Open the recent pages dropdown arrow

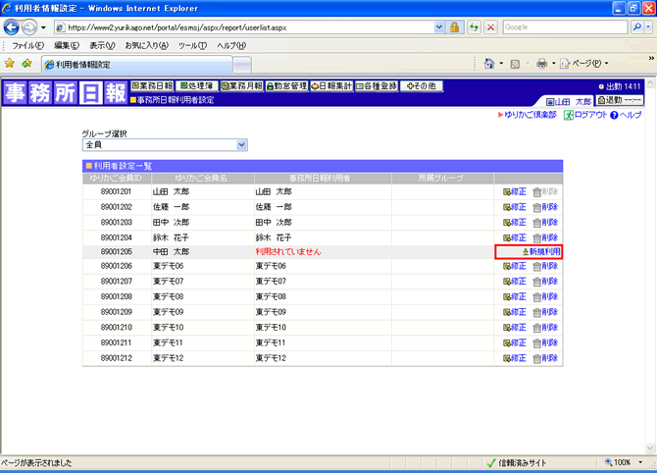click(43, 28)
